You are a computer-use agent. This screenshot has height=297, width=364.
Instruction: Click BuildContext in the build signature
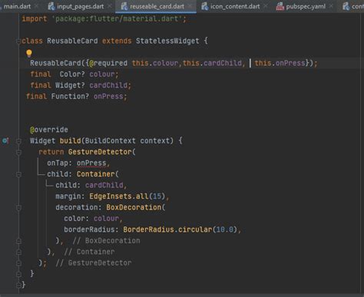coord(111,140)
